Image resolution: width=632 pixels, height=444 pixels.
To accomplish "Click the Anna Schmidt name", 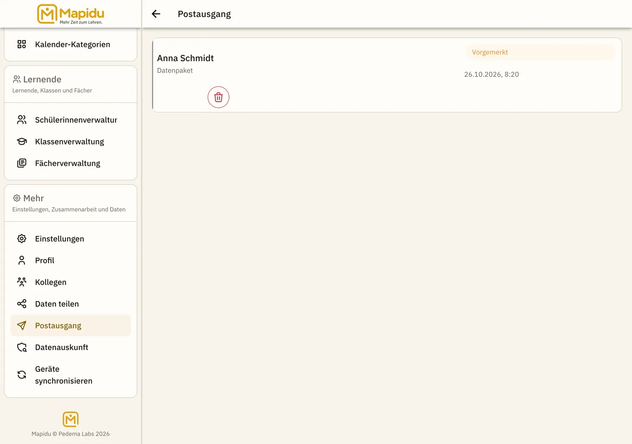I will point(185,58).
